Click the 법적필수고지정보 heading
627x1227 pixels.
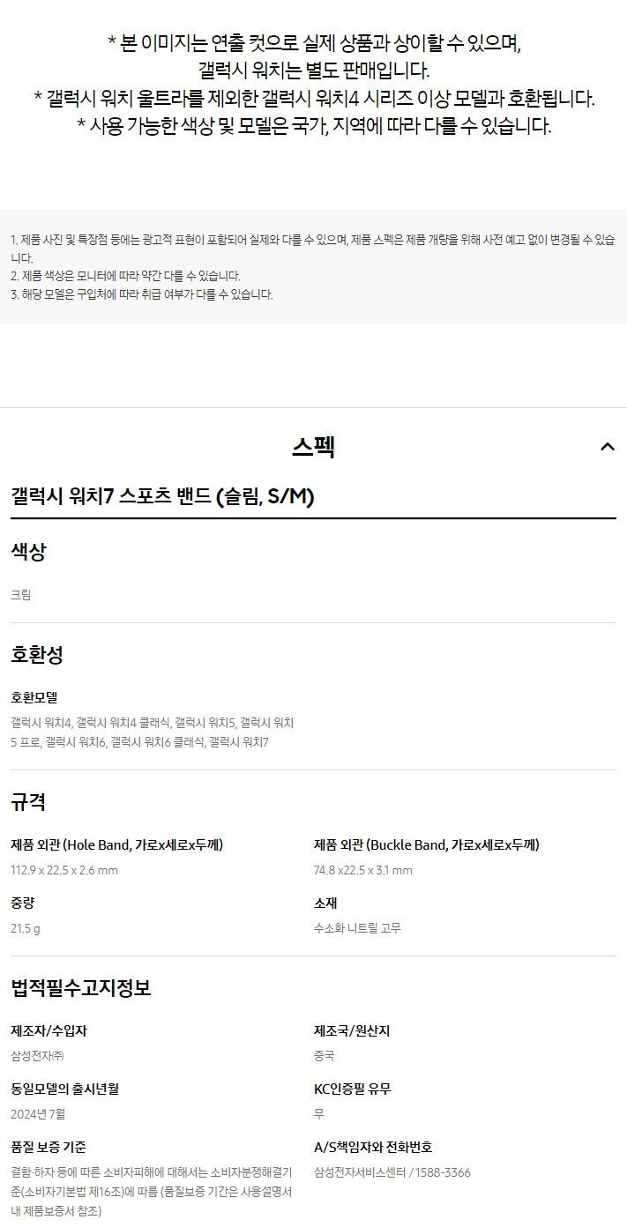(81, 988)
